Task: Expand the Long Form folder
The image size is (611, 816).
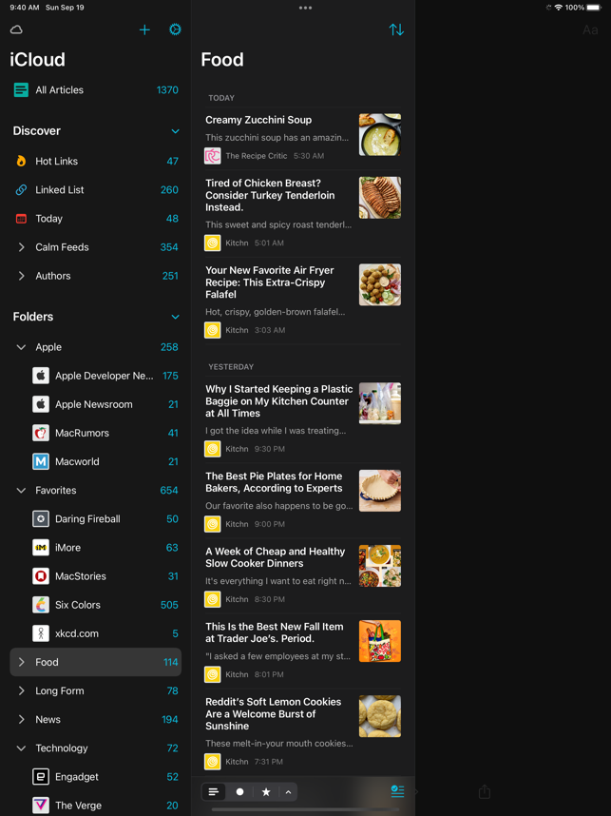Action: click(x=21, y=690)
